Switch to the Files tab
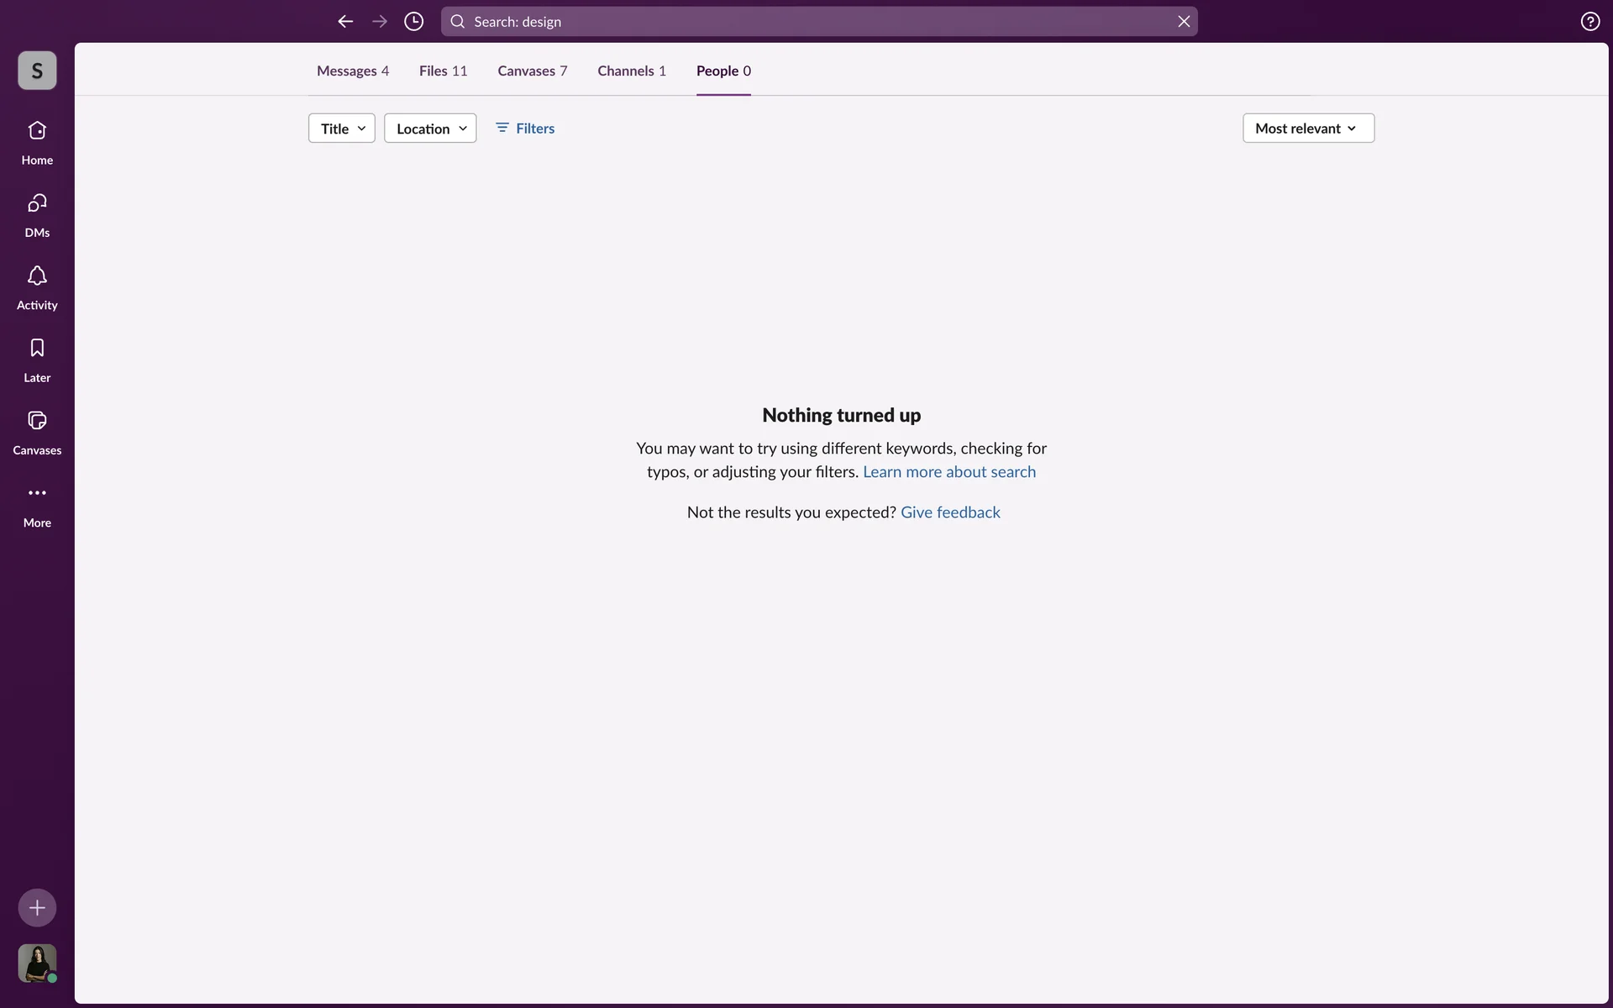Image resolution: width=1613 pixels, height=1008 pixels. tap(443, 71)
